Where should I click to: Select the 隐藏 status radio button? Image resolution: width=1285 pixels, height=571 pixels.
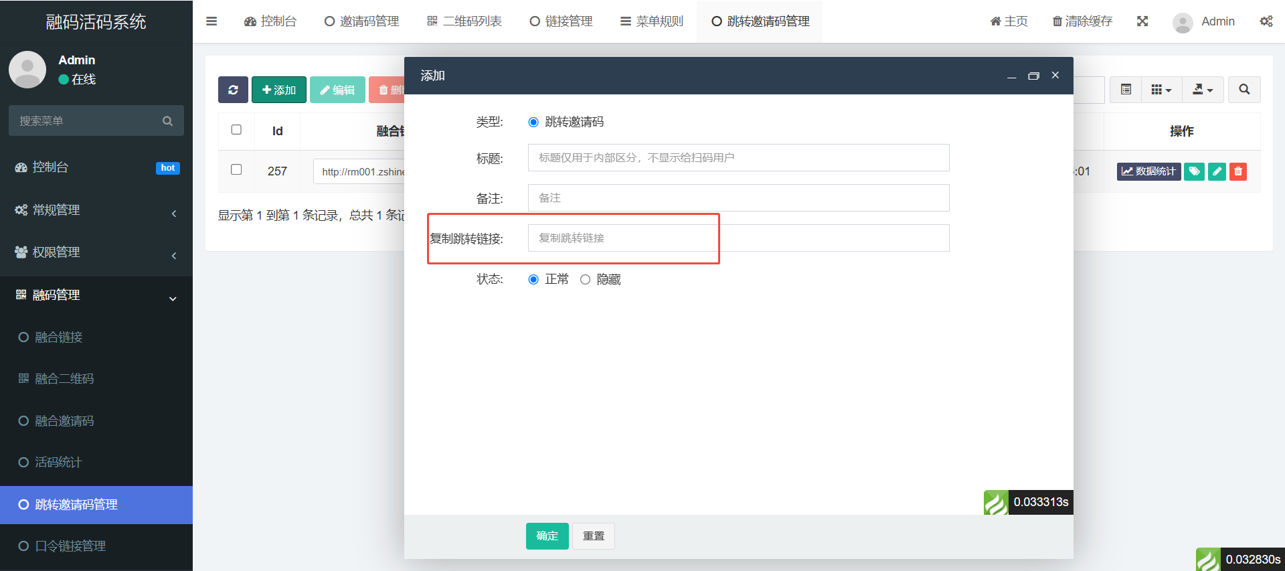click(x=585, y=280)
